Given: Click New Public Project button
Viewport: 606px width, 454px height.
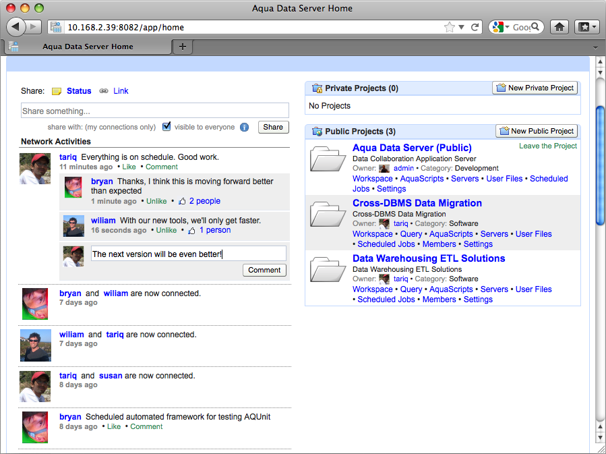Looking at the screenshot, I should (x=537, y=131).
